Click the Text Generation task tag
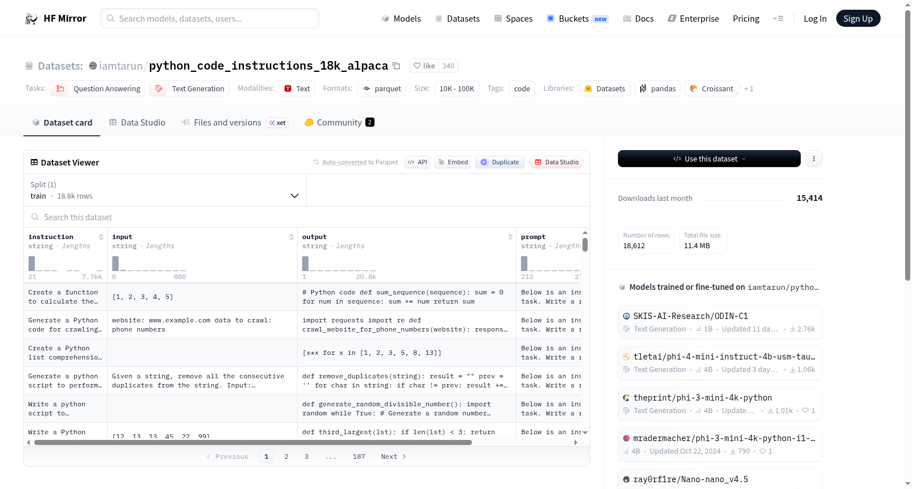Screen dimensions: 912x489 click(189, 88)
